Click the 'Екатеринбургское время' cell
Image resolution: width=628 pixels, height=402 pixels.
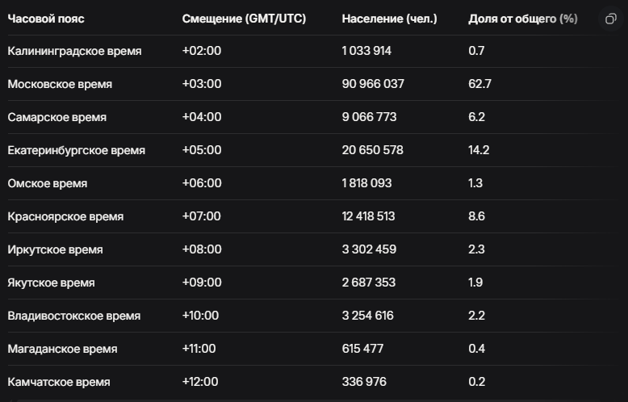[x=77, y=150]
